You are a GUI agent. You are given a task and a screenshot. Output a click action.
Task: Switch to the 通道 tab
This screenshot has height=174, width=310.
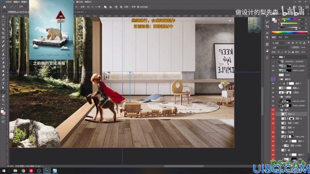coord(280,37)
